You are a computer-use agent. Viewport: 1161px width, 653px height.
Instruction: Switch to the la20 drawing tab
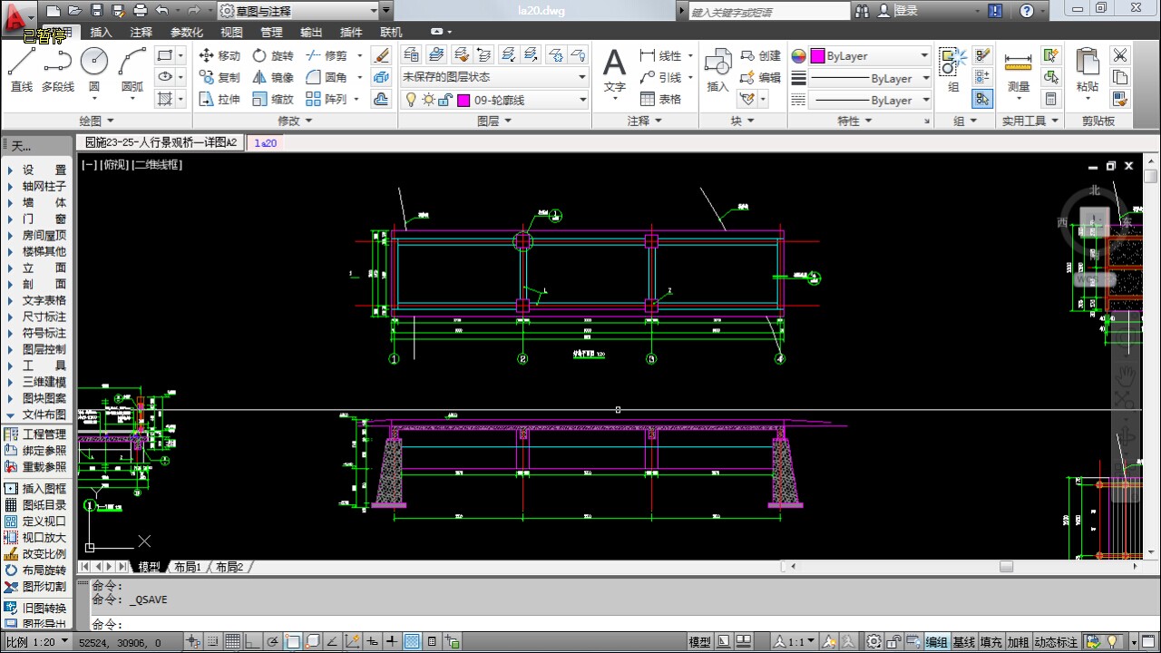coord(265,142)
